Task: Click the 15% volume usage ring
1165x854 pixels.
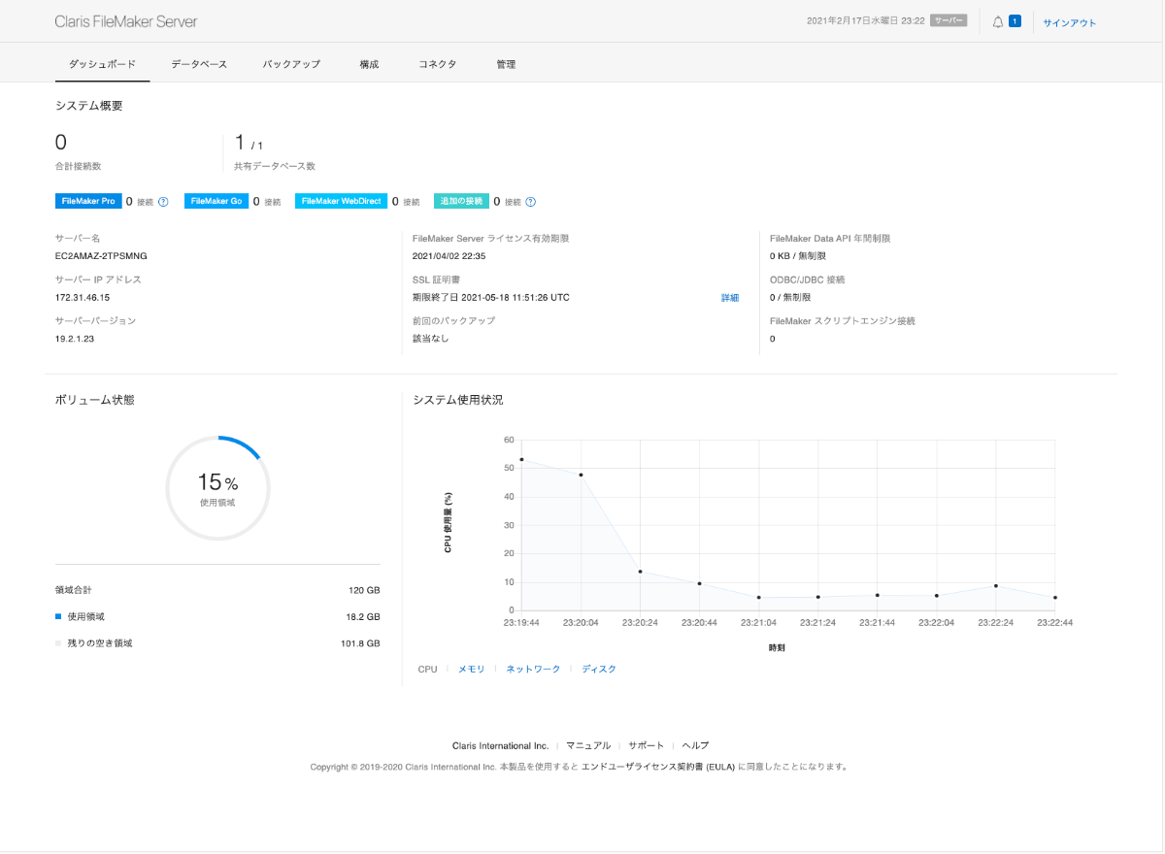Action: [x=217, y=488]
